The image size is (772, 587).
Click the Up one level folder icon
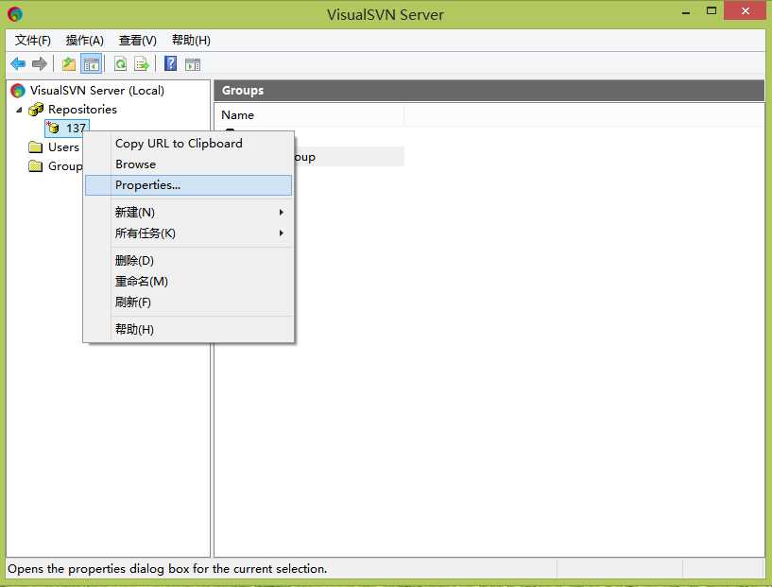[69, 64]
